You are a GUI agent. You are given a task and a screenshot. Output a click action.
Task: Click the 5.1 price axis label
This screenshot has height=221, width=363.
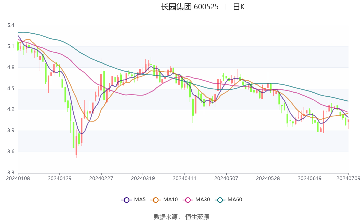[x=11, y=47]
